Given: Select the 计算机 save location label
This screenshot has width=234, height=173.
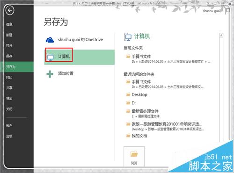Looking at the screenshot, I should coord(64,56).
